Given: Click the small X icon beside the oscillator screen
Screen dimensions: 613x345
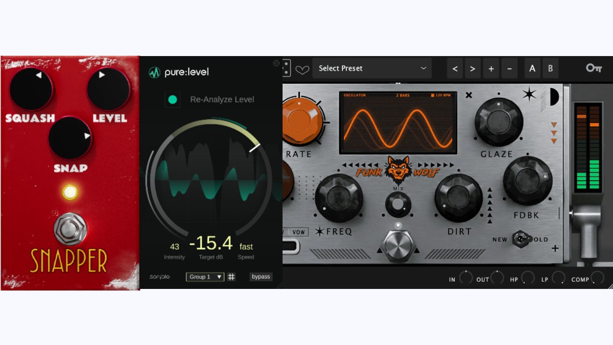Looking at the screenshot, I should (x=469, y=95).
